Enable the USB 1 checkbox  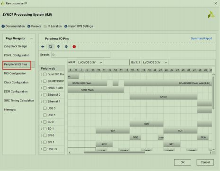click(45, 115)
